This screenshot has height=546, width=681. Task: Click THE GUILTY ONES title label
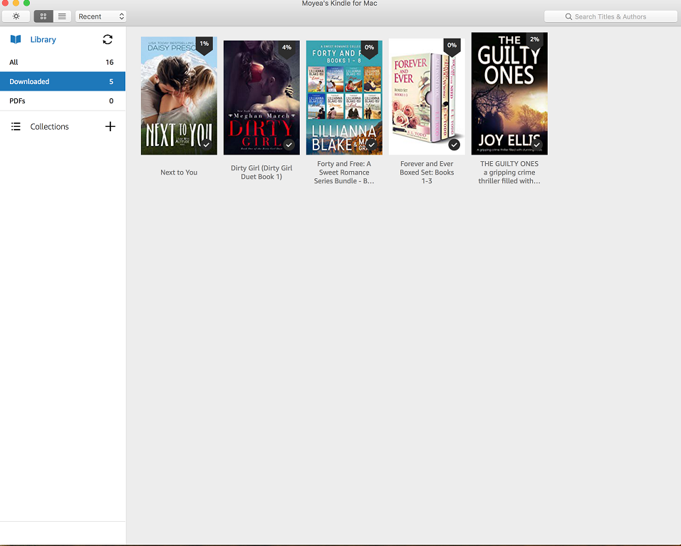click(x=509, y=172)
